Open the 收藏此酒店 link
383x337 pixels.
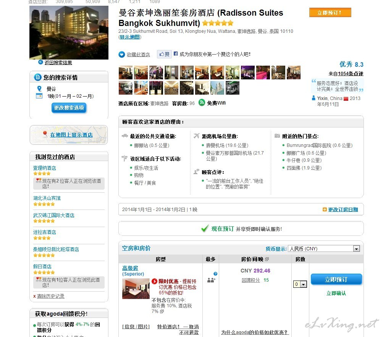(138, 55)
